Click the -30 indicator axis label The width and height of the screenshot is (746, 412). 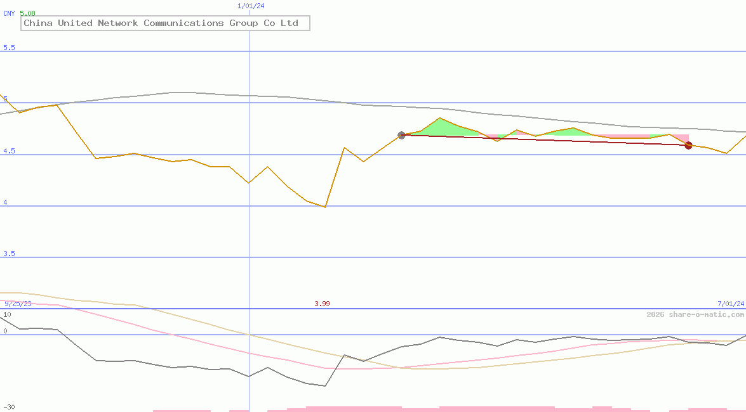coord(9,408)
